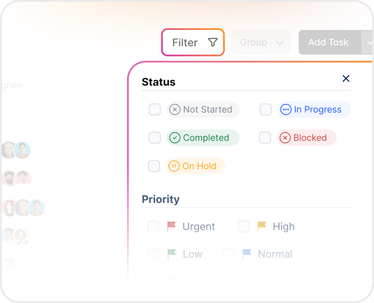Click the In Progress status chip
The image size is (374, 303).
tap(314, 110)
